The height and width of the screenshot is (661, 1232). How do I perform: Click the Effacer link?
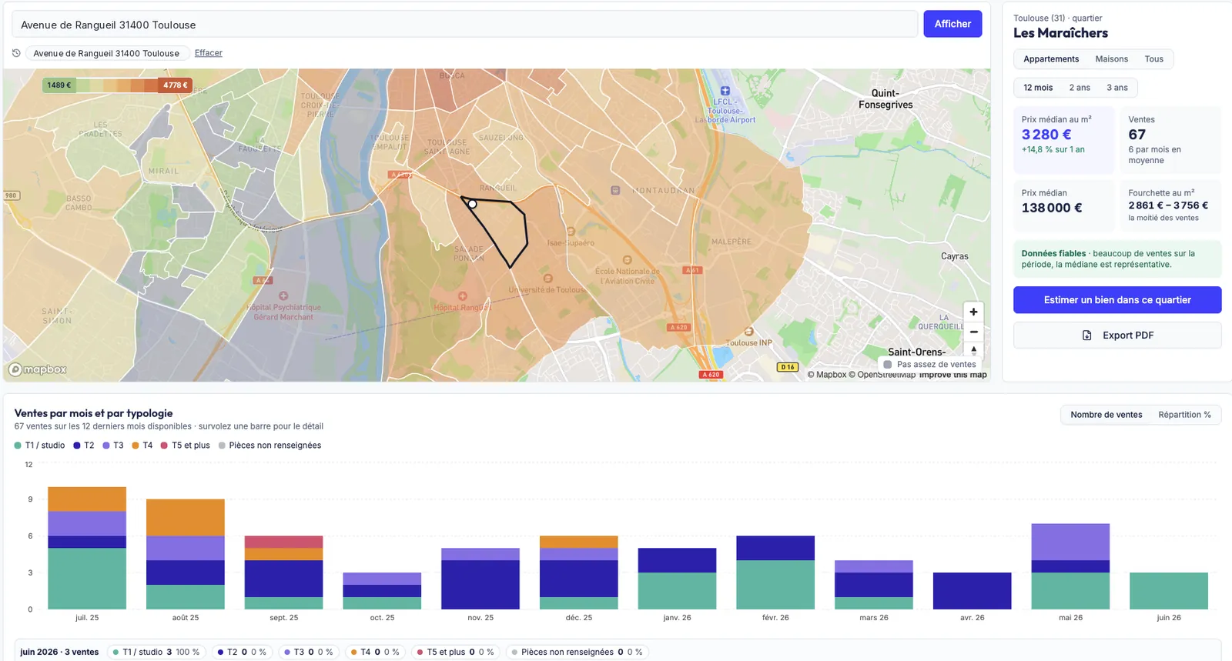209,53
